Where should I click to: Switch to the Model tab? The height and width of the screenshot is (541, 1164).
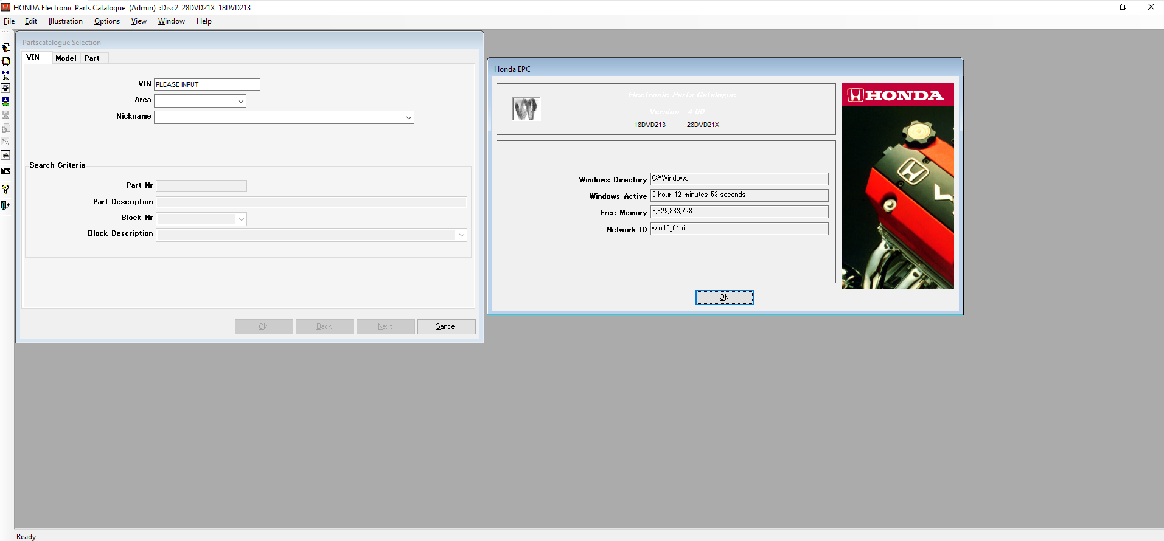tap(66, 58)
